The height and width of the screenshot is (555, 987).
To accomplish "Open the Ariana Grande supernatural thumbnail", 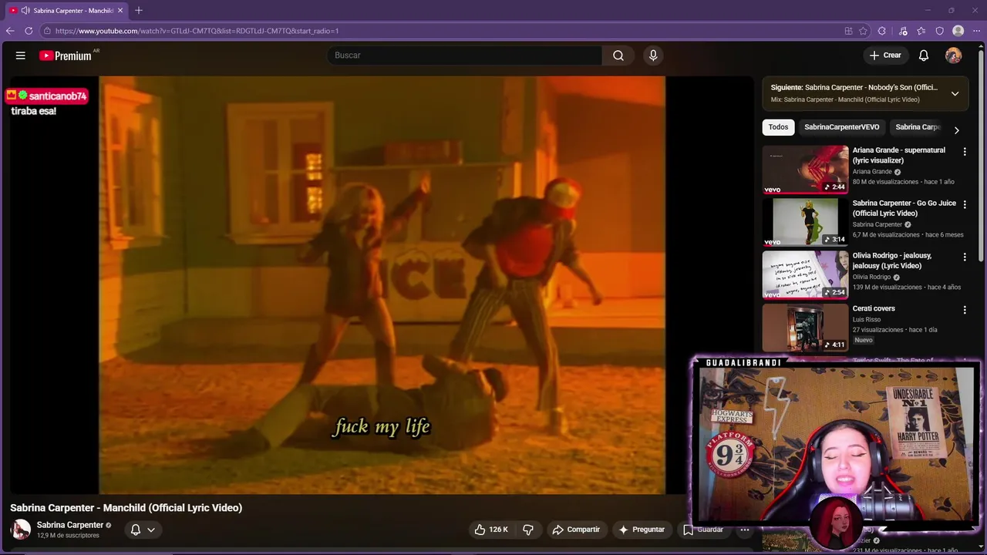I will 805,170.
